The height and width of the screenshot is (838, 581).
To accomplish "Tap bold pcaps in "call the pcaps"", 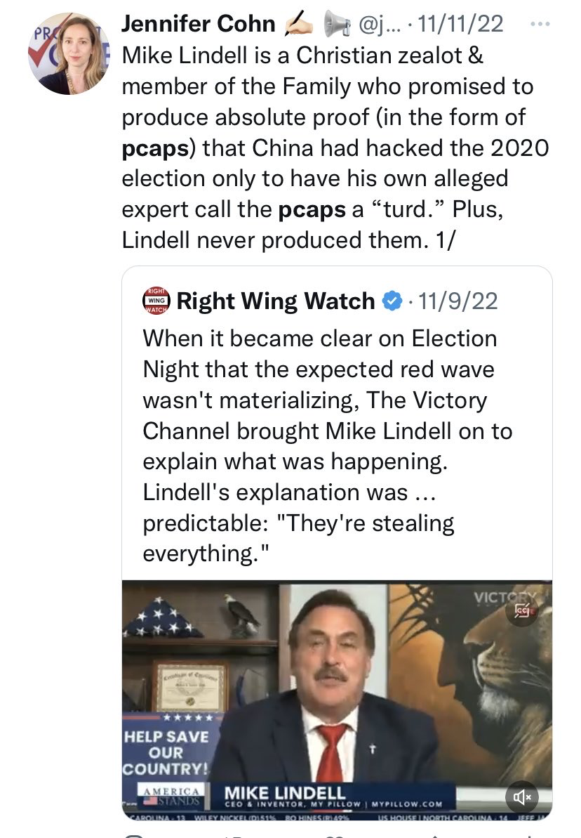I will (x=312, y=210).
